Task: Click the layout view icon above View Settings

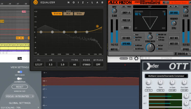Action: 20,59
